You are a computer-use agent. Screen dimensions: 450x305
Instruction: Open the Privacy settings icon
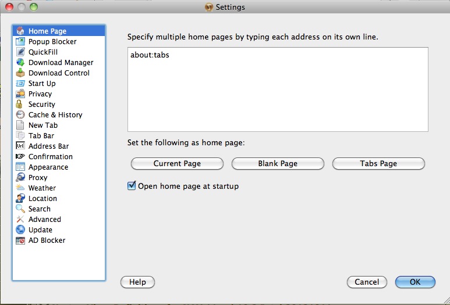(x=20, y=94)
